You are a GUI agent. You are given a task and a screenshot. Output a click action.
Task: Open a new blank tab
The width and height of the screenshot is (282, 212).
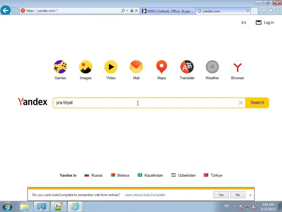[254, 11]
